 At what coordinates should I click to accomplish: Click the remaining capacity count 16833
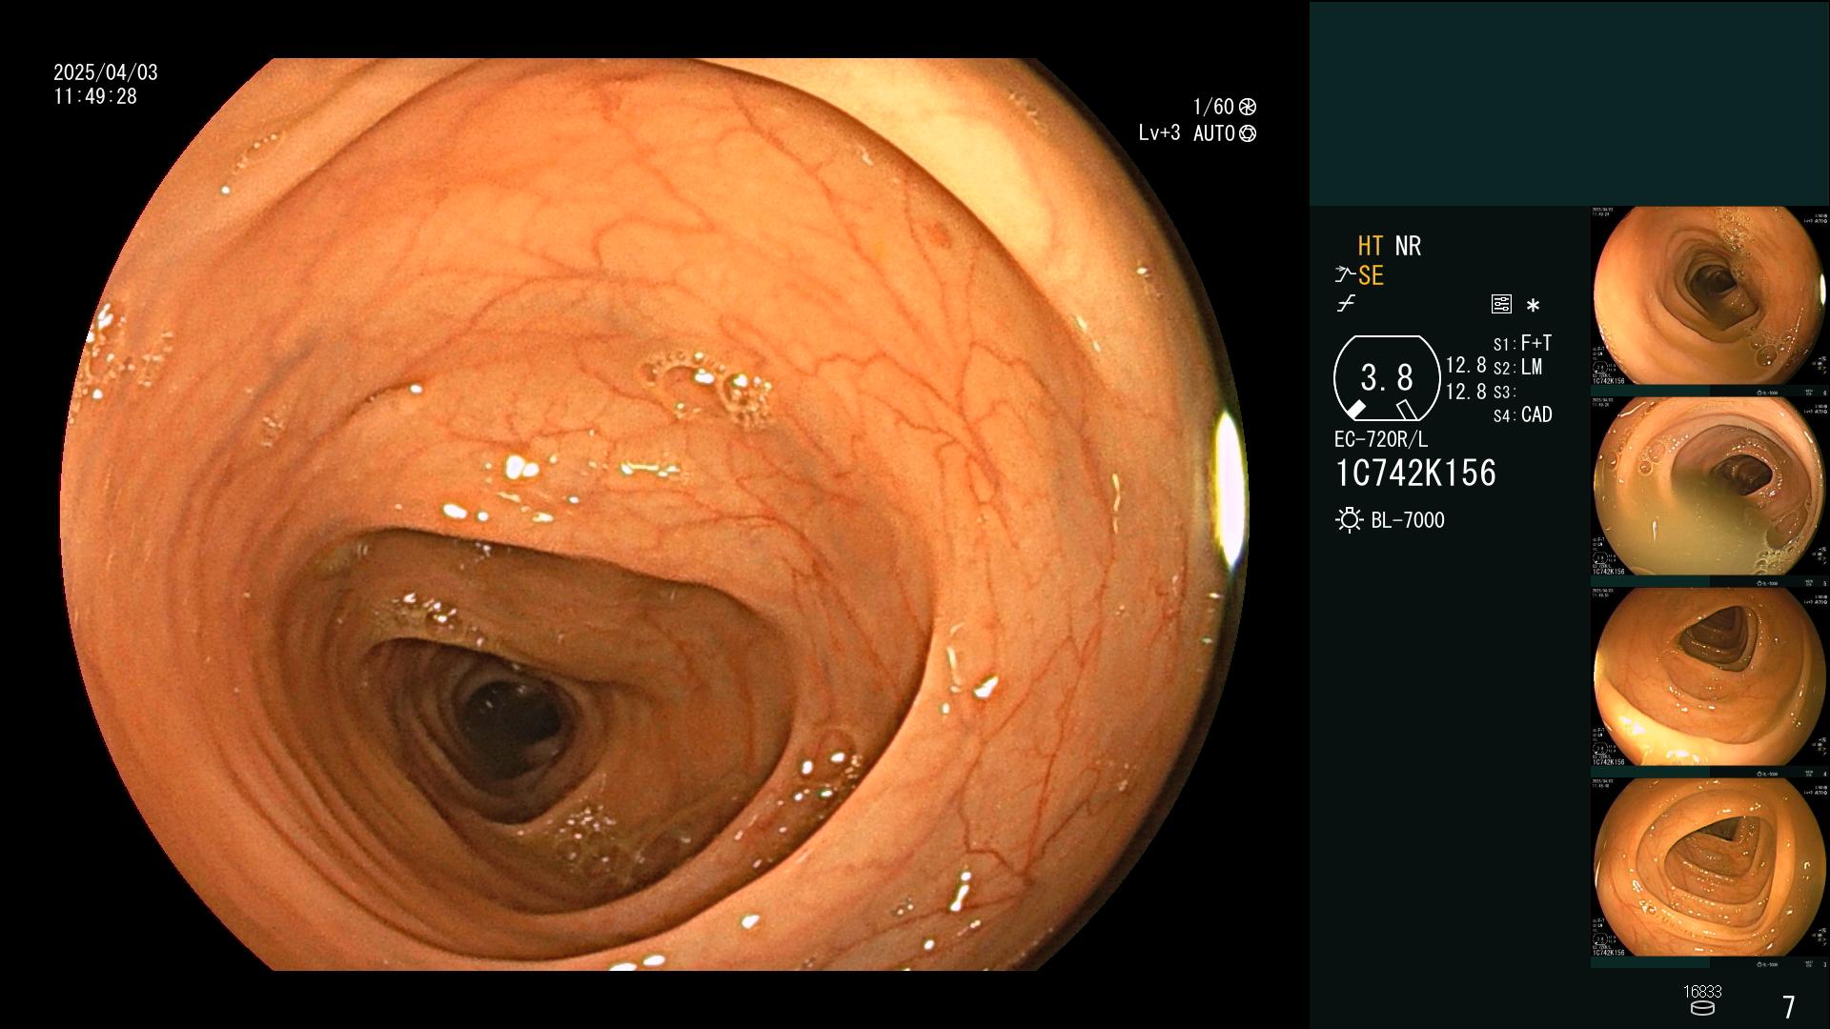tap(1702, 992)
